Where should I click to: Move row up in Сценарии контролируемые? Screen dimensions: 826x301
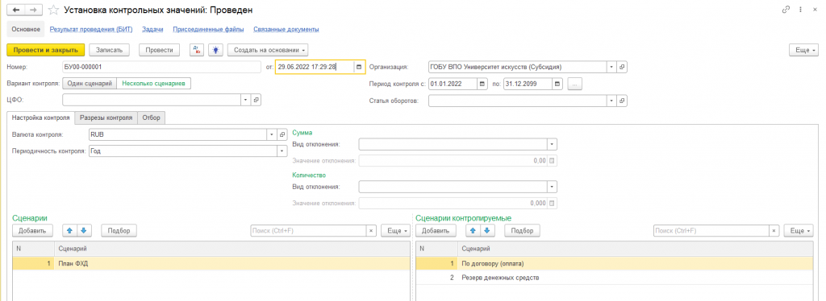pyautogui.click(x=473, y=230)
